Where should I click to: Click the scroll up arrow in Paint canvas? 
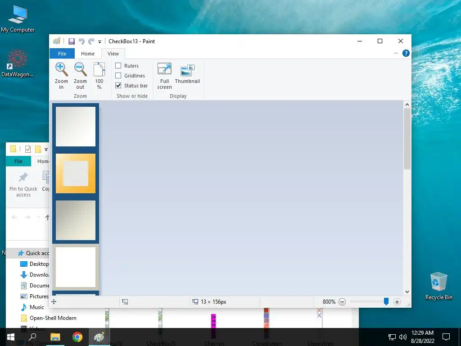pos(407,105)
